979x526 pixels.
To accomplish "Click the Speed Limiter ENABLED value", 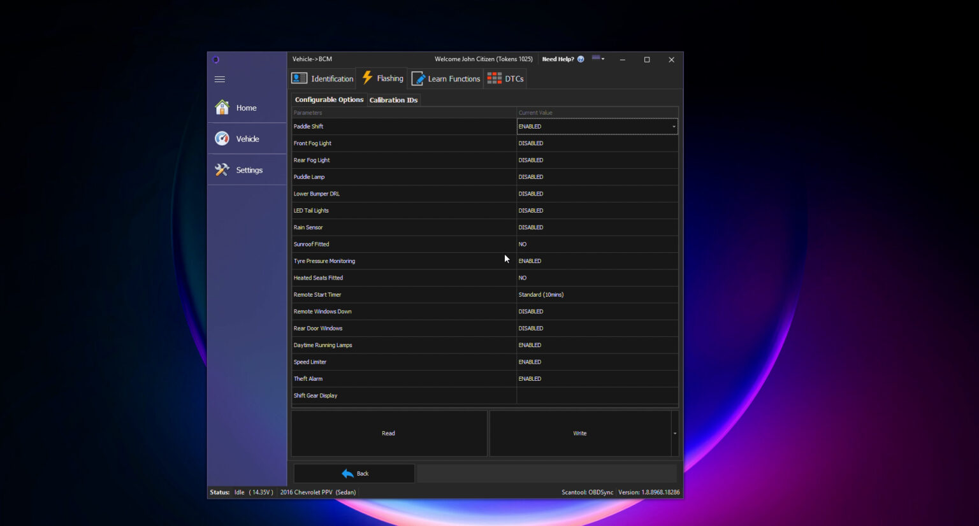I will coord(597,362).
